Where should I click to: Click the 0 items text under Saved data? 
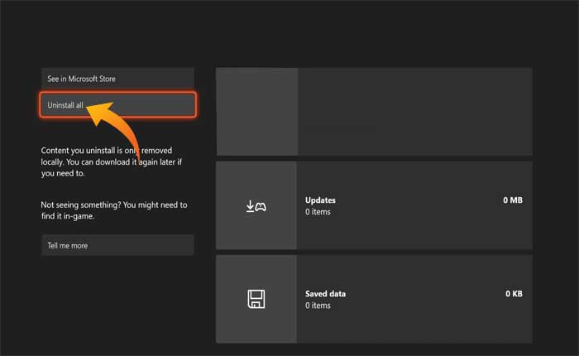(318, 305)
